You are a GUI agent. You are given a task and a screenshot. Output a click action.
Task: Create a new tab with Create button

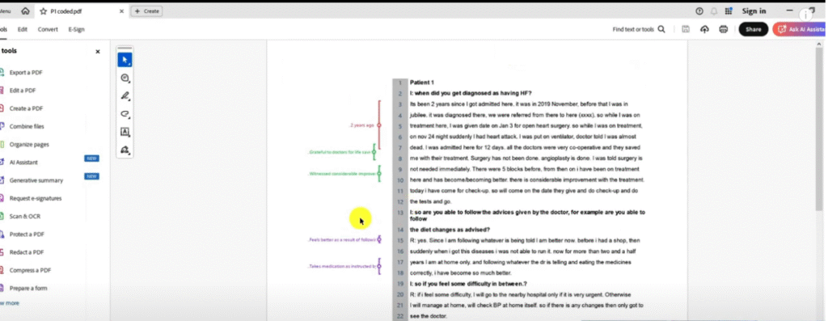coord(146,11)
